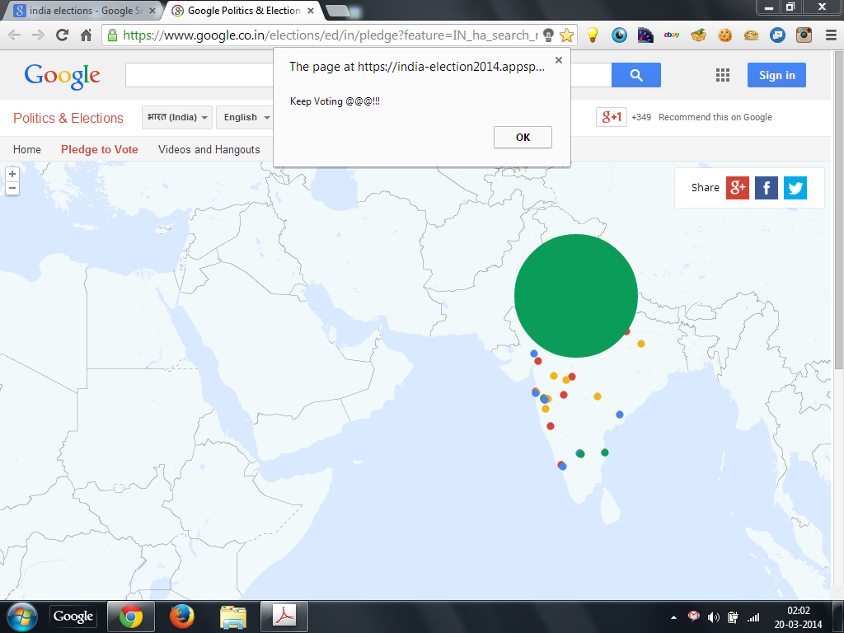
Task: Close the Google Politics & Elections tab
Action: (x=311, y=11)
